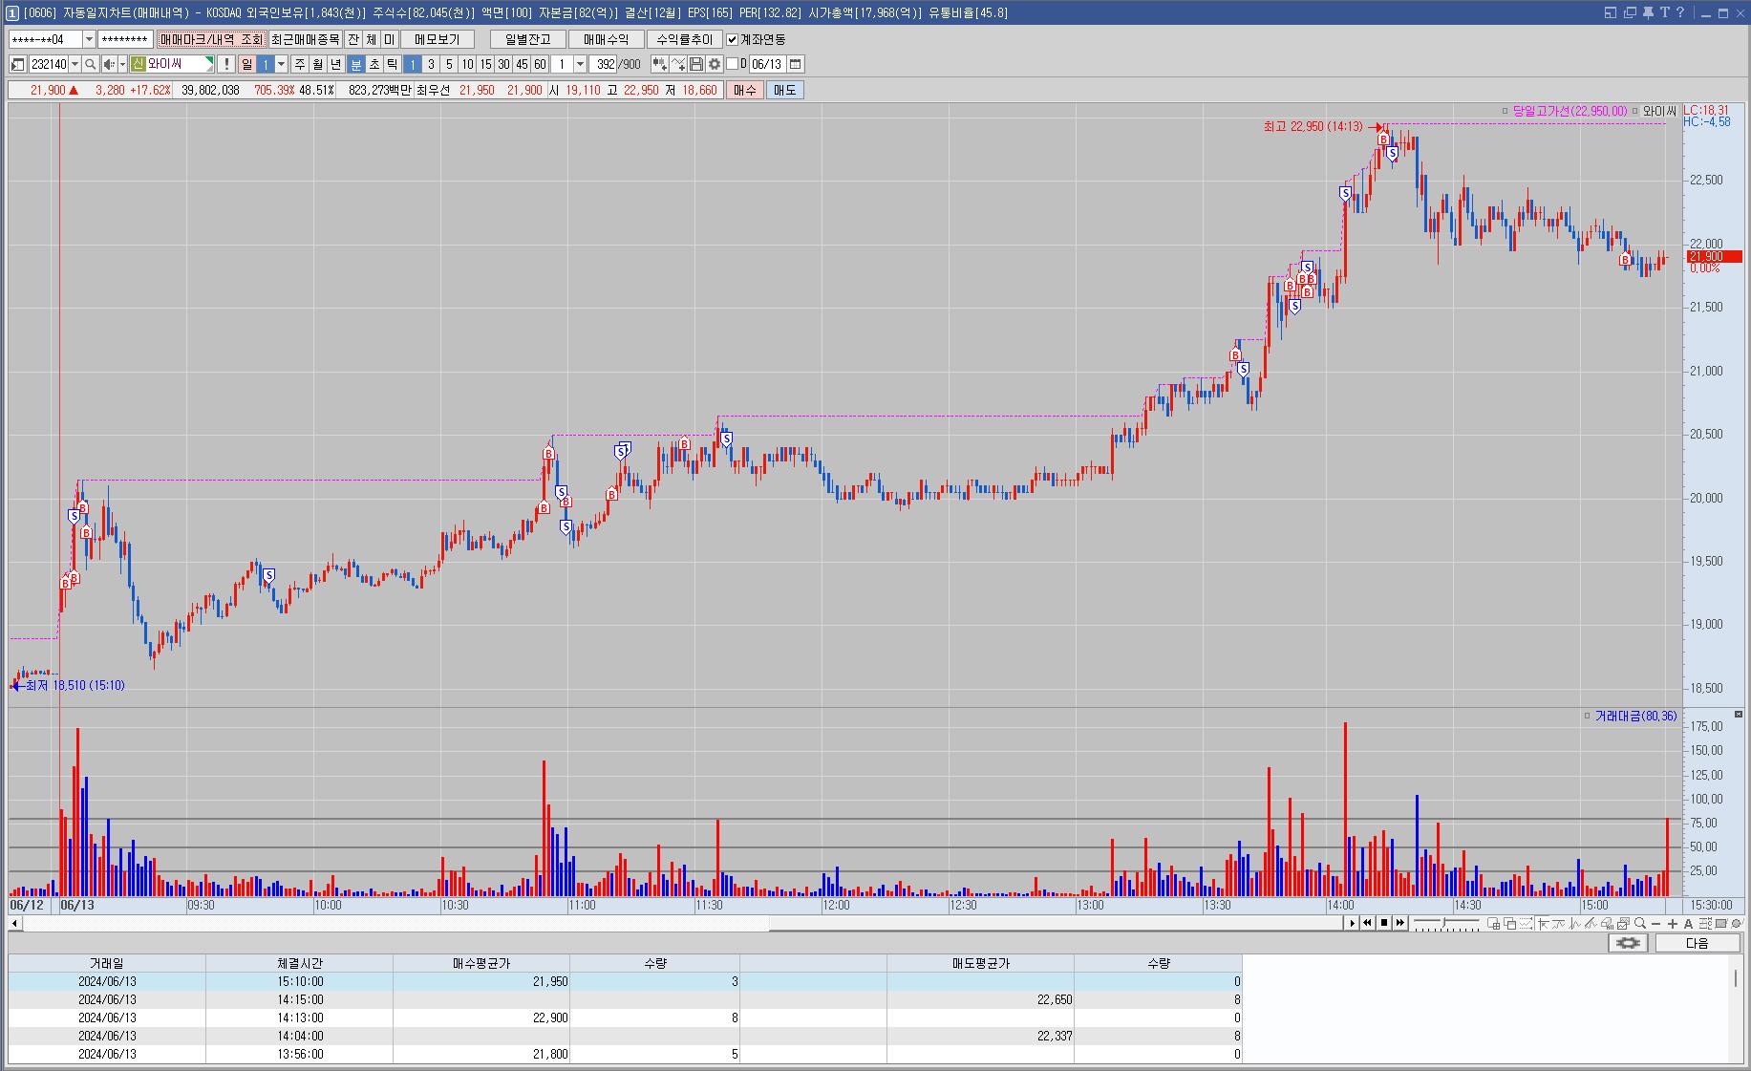Click the history list icon left of code 232140
The height and width of the screenshot is (1071, 1751).
click(x=17, y=64)
